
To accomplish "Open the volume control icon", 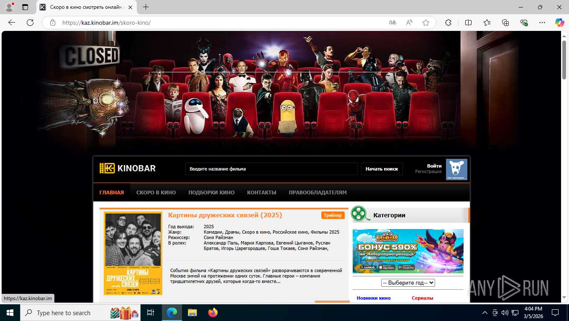I will click(x=505, y=313).
